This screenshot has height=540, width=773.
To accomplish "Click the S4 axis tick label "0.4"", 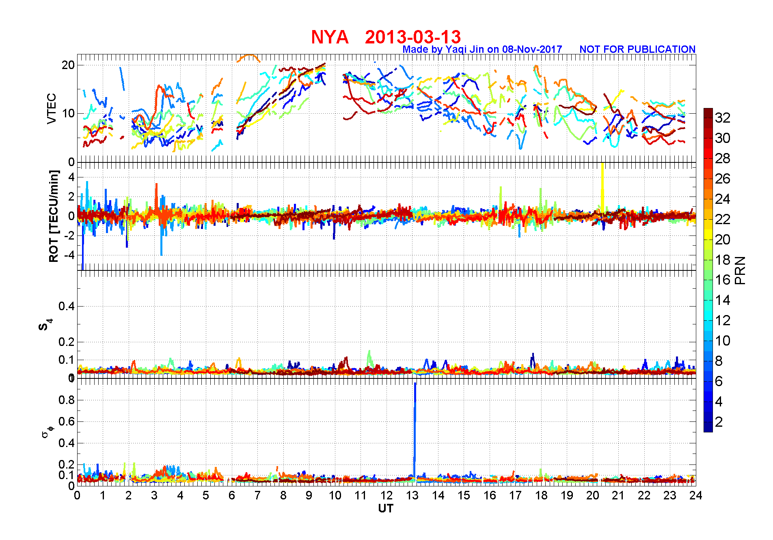I will tap(66, 306).
